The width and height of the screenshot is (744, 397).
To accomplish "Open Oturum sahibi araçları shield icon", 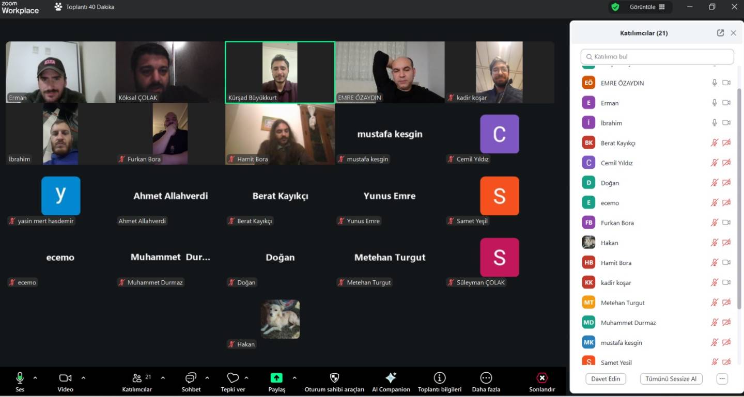I will tap(334, 378).
